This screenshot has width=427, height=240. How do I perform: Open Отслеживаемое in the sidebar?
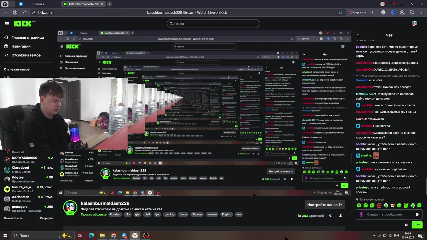(x=22, y=55)
